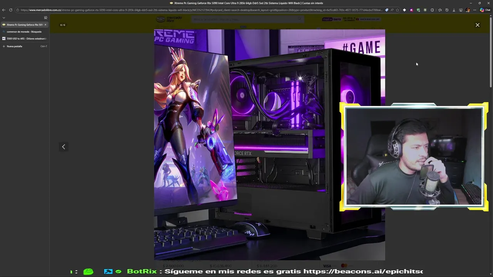Open the browser profile avatar
Image resolution: width=493 pixels, height=277 pixels.
pyautogui.click(x=468, y=10)
